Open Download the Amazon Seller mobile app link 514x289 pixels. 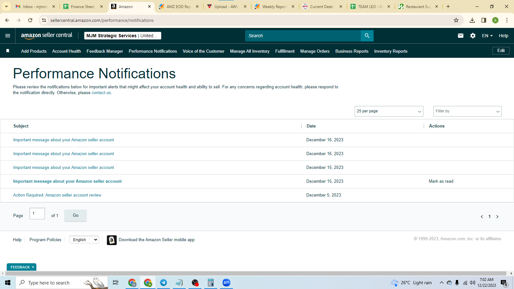pos(156,240)
